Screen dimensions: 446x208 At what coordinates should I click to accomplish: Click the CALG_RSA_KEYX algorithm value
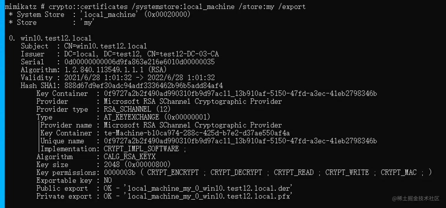[x=129, y=157]
